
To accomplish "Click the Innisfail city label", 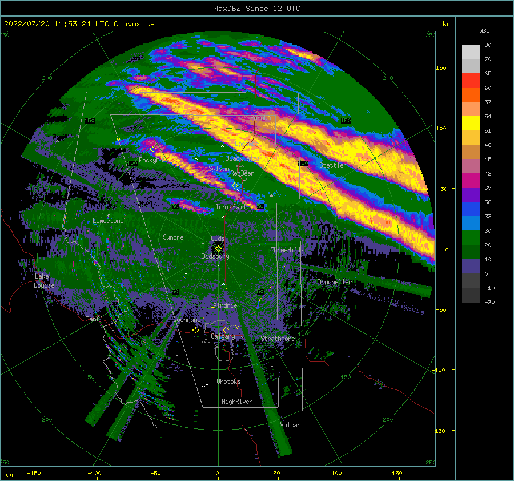I will (x=231, y=207).
